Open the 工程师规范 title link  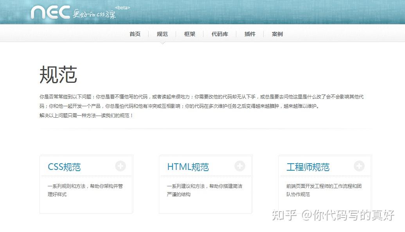pos(308,167)
